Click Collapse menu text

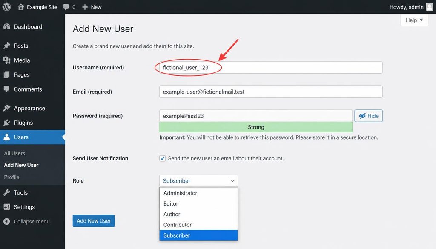click(x=32, y=221)
